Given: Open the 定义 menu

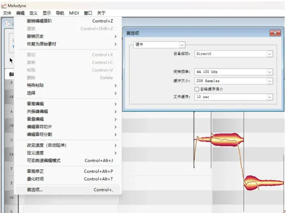Looking at the screenshot, I should pyautogui.click(x=33, y=13).
